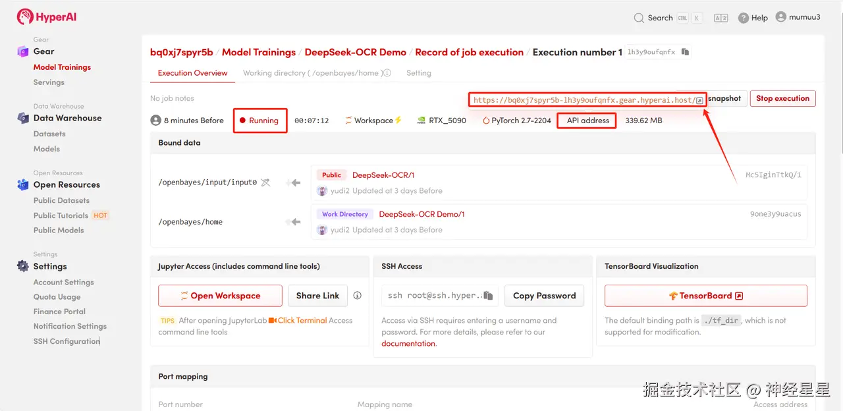Image resolution: width=843 pixels, height=411 pixels.
Task: Click the snapshot button
Action: 724,98
